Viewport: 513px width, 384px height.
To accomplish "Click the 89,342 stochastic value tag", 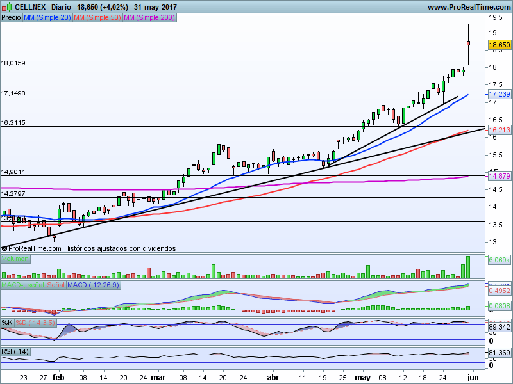I will pyautogui.click(x=500, y=327).
